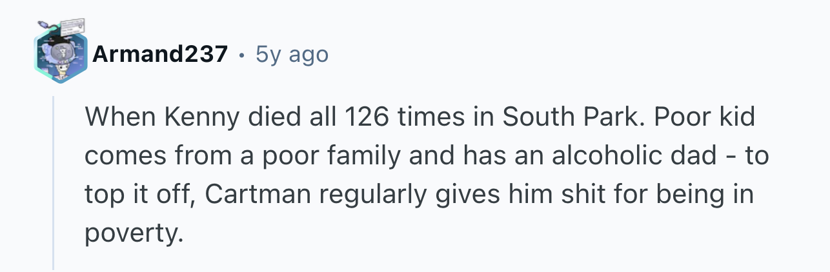
Task: Click the word "When" starting the comment
Action: coord(111,117)
